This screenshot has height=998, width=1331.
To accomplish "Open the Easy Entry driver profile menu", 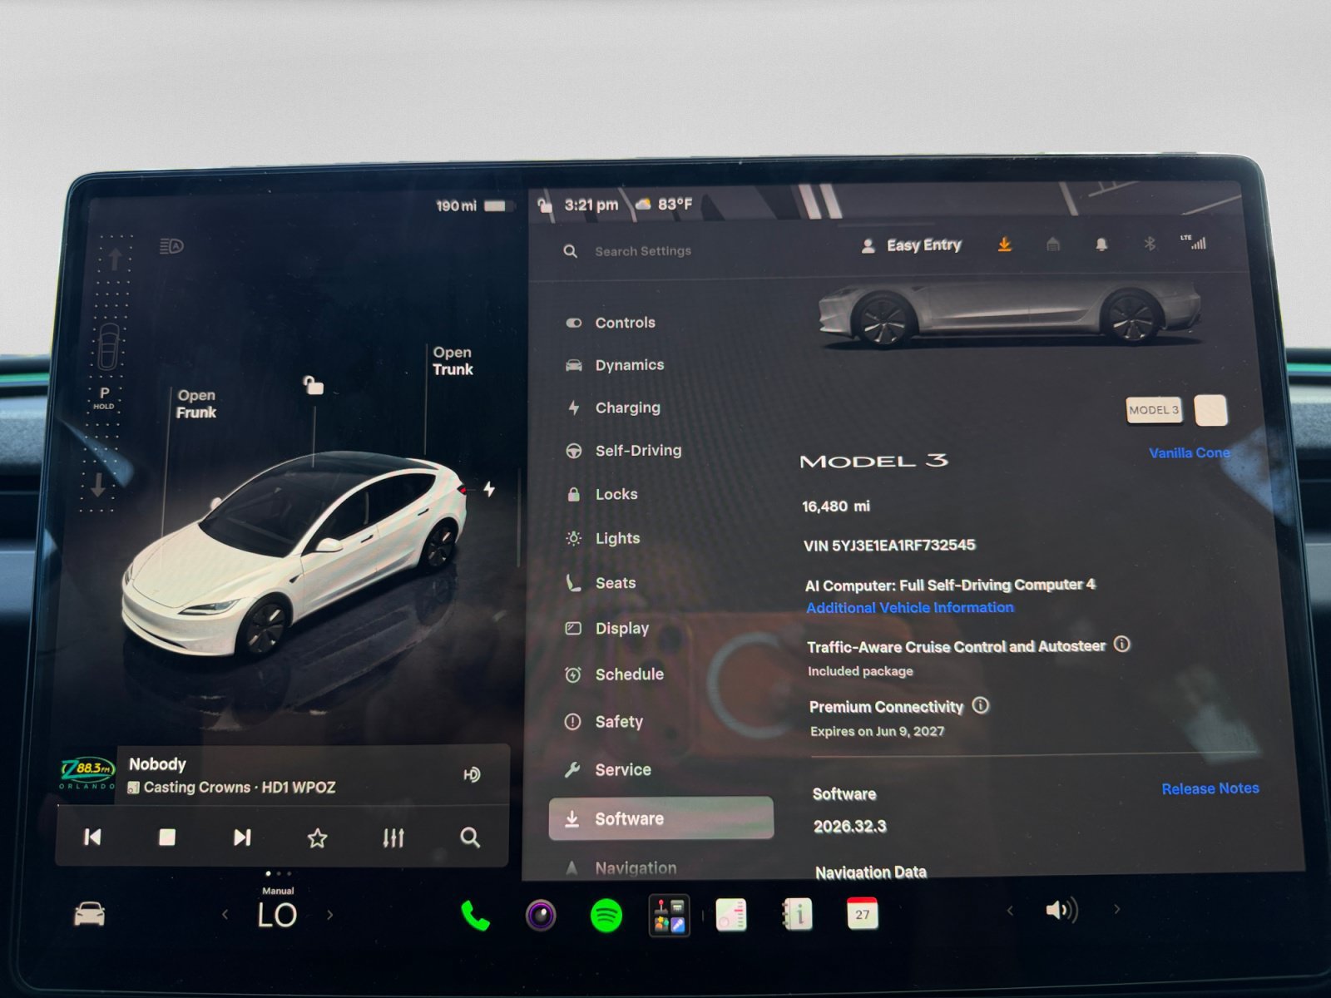I will pos(911,245).
